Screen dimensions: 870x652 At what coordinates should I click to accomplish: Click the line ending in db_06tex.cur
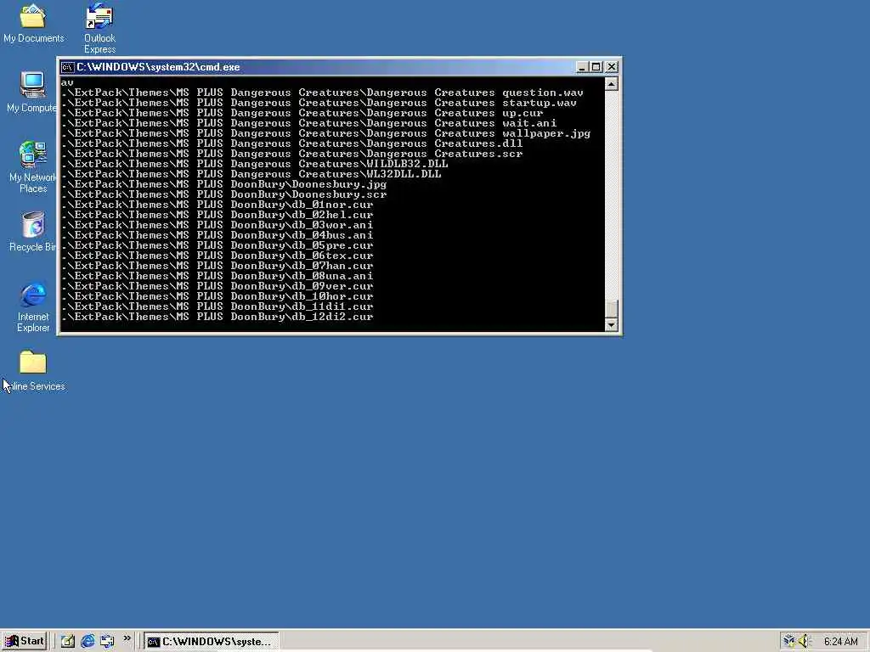coord(217,256)
